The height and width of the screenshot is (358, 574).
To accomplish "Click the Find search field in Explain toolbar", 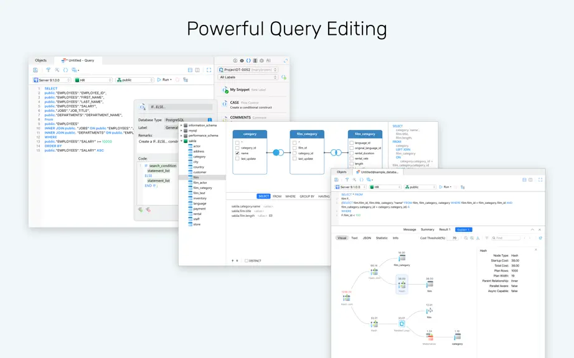I will pyautogui.click(x=506, y=238).
